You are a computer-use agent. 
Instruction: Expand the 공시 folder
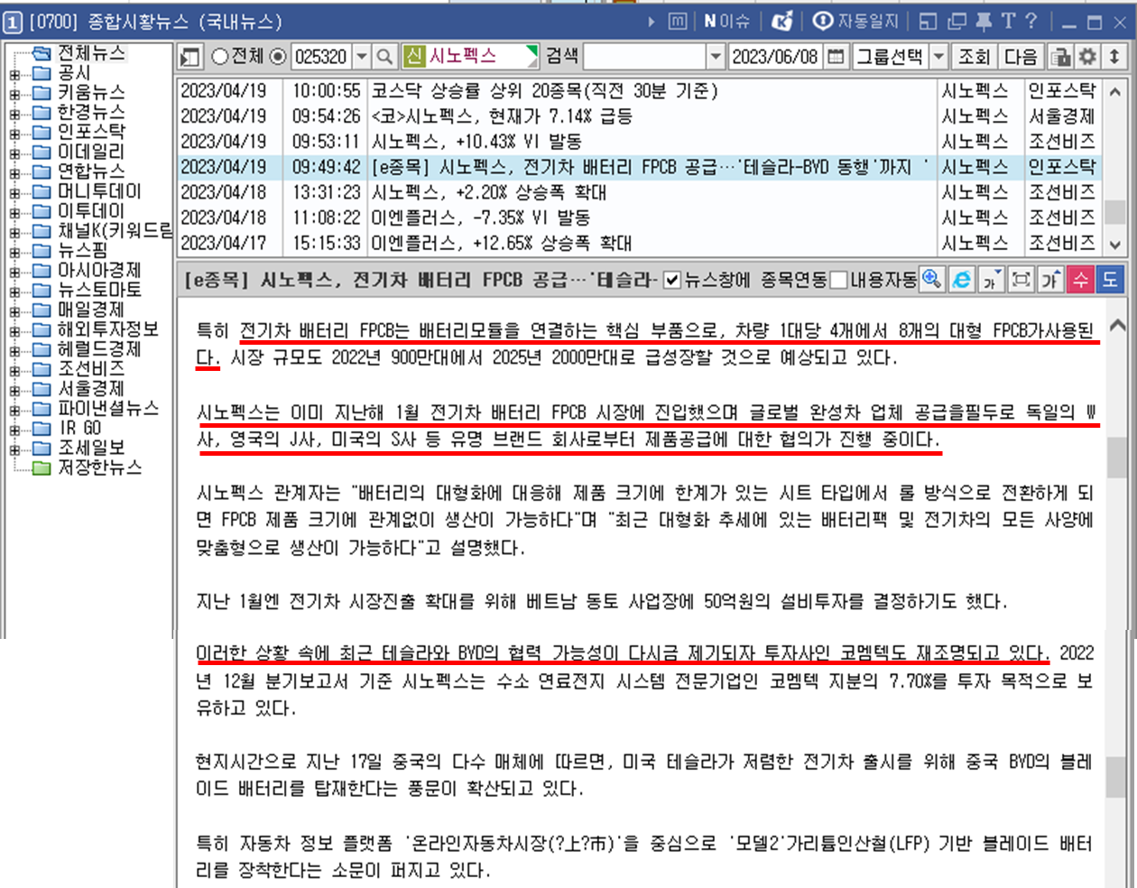tap(14, 73)
